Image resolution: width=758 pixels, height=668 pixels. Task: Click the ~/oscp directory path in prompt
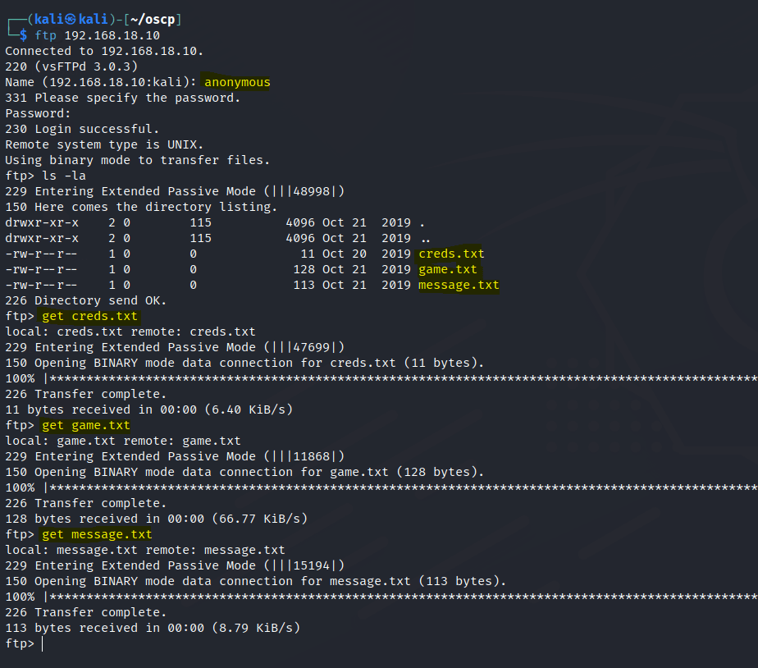(x=154, y=19)
